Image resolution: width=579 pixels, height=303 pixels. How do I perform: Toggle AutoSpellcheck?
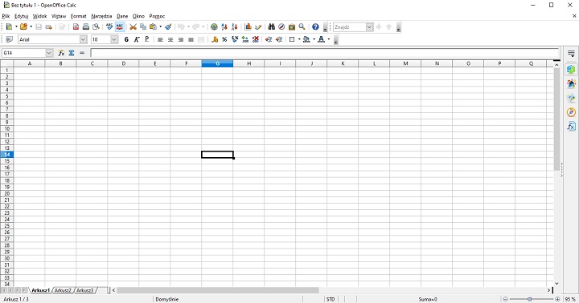120,27
